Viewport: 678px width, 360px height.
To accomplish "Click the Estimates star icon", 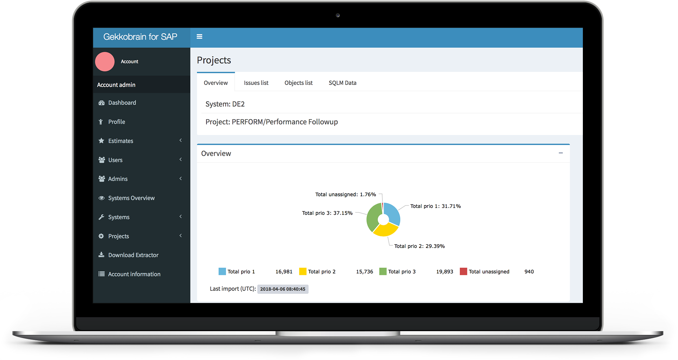I will [101, 141].
